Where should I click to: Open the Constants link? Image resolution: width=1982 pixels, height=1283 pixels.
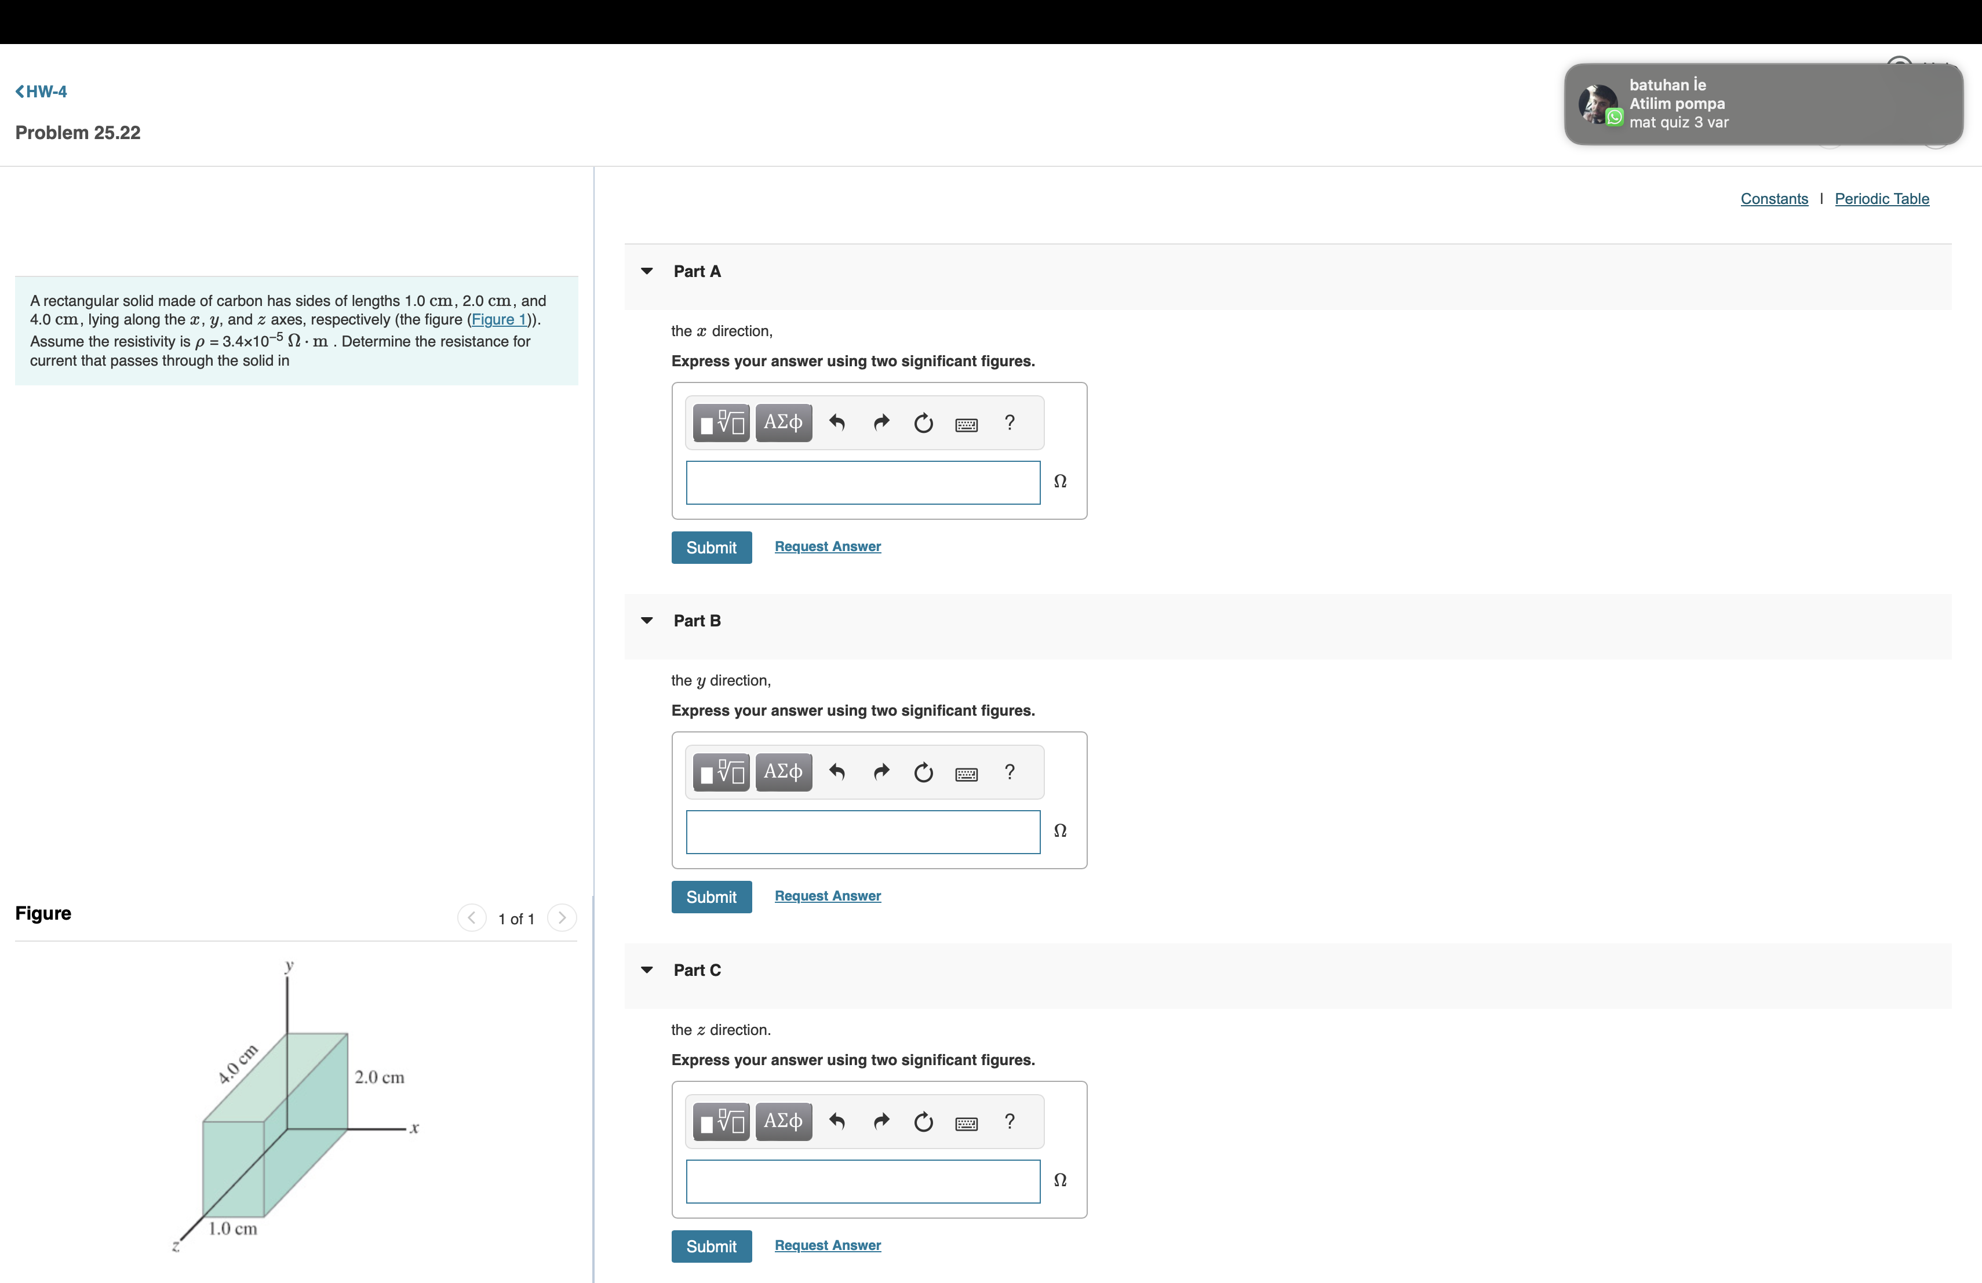(1774, 199)
